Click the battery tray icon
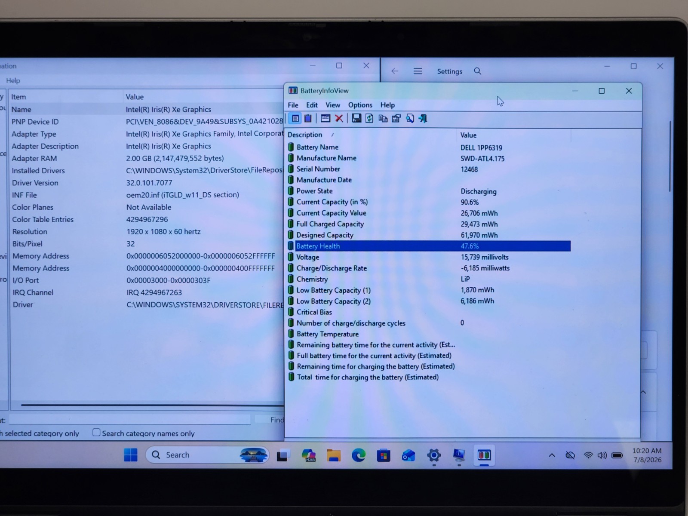Viewport: 688px width, 516px height. point(617,455)
